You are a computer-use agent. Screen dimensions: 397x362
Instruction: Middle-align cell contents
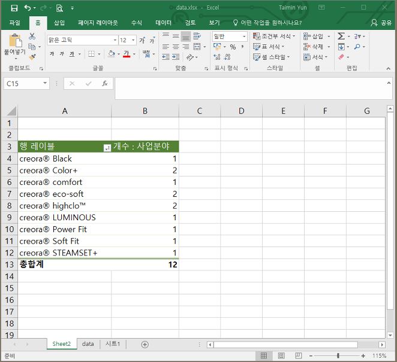(x=176, y=36)
